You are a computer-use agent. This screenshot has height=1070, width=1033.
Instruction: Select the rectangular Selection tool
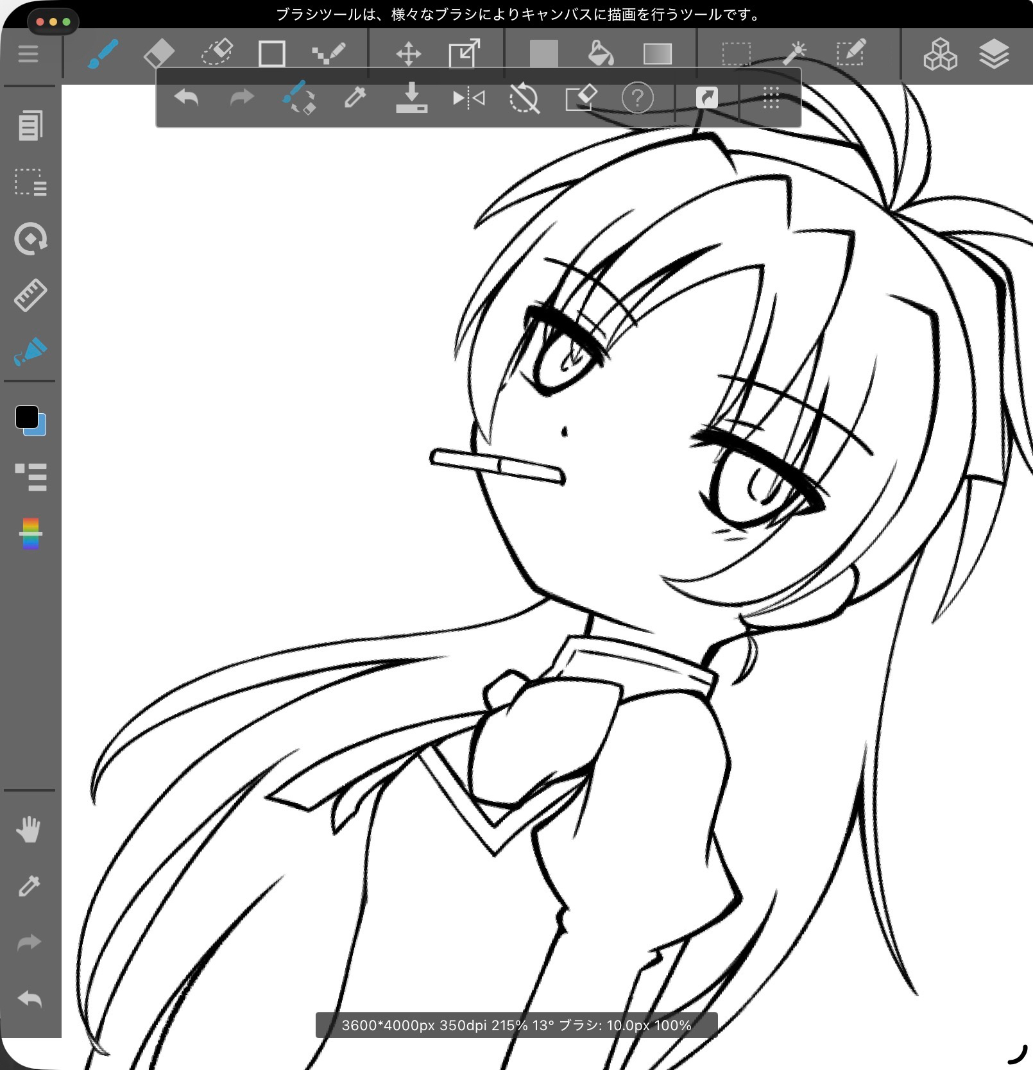736,54
